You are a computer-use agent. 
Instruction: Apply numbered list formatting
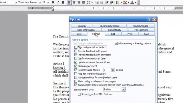(x=97, y=2)
